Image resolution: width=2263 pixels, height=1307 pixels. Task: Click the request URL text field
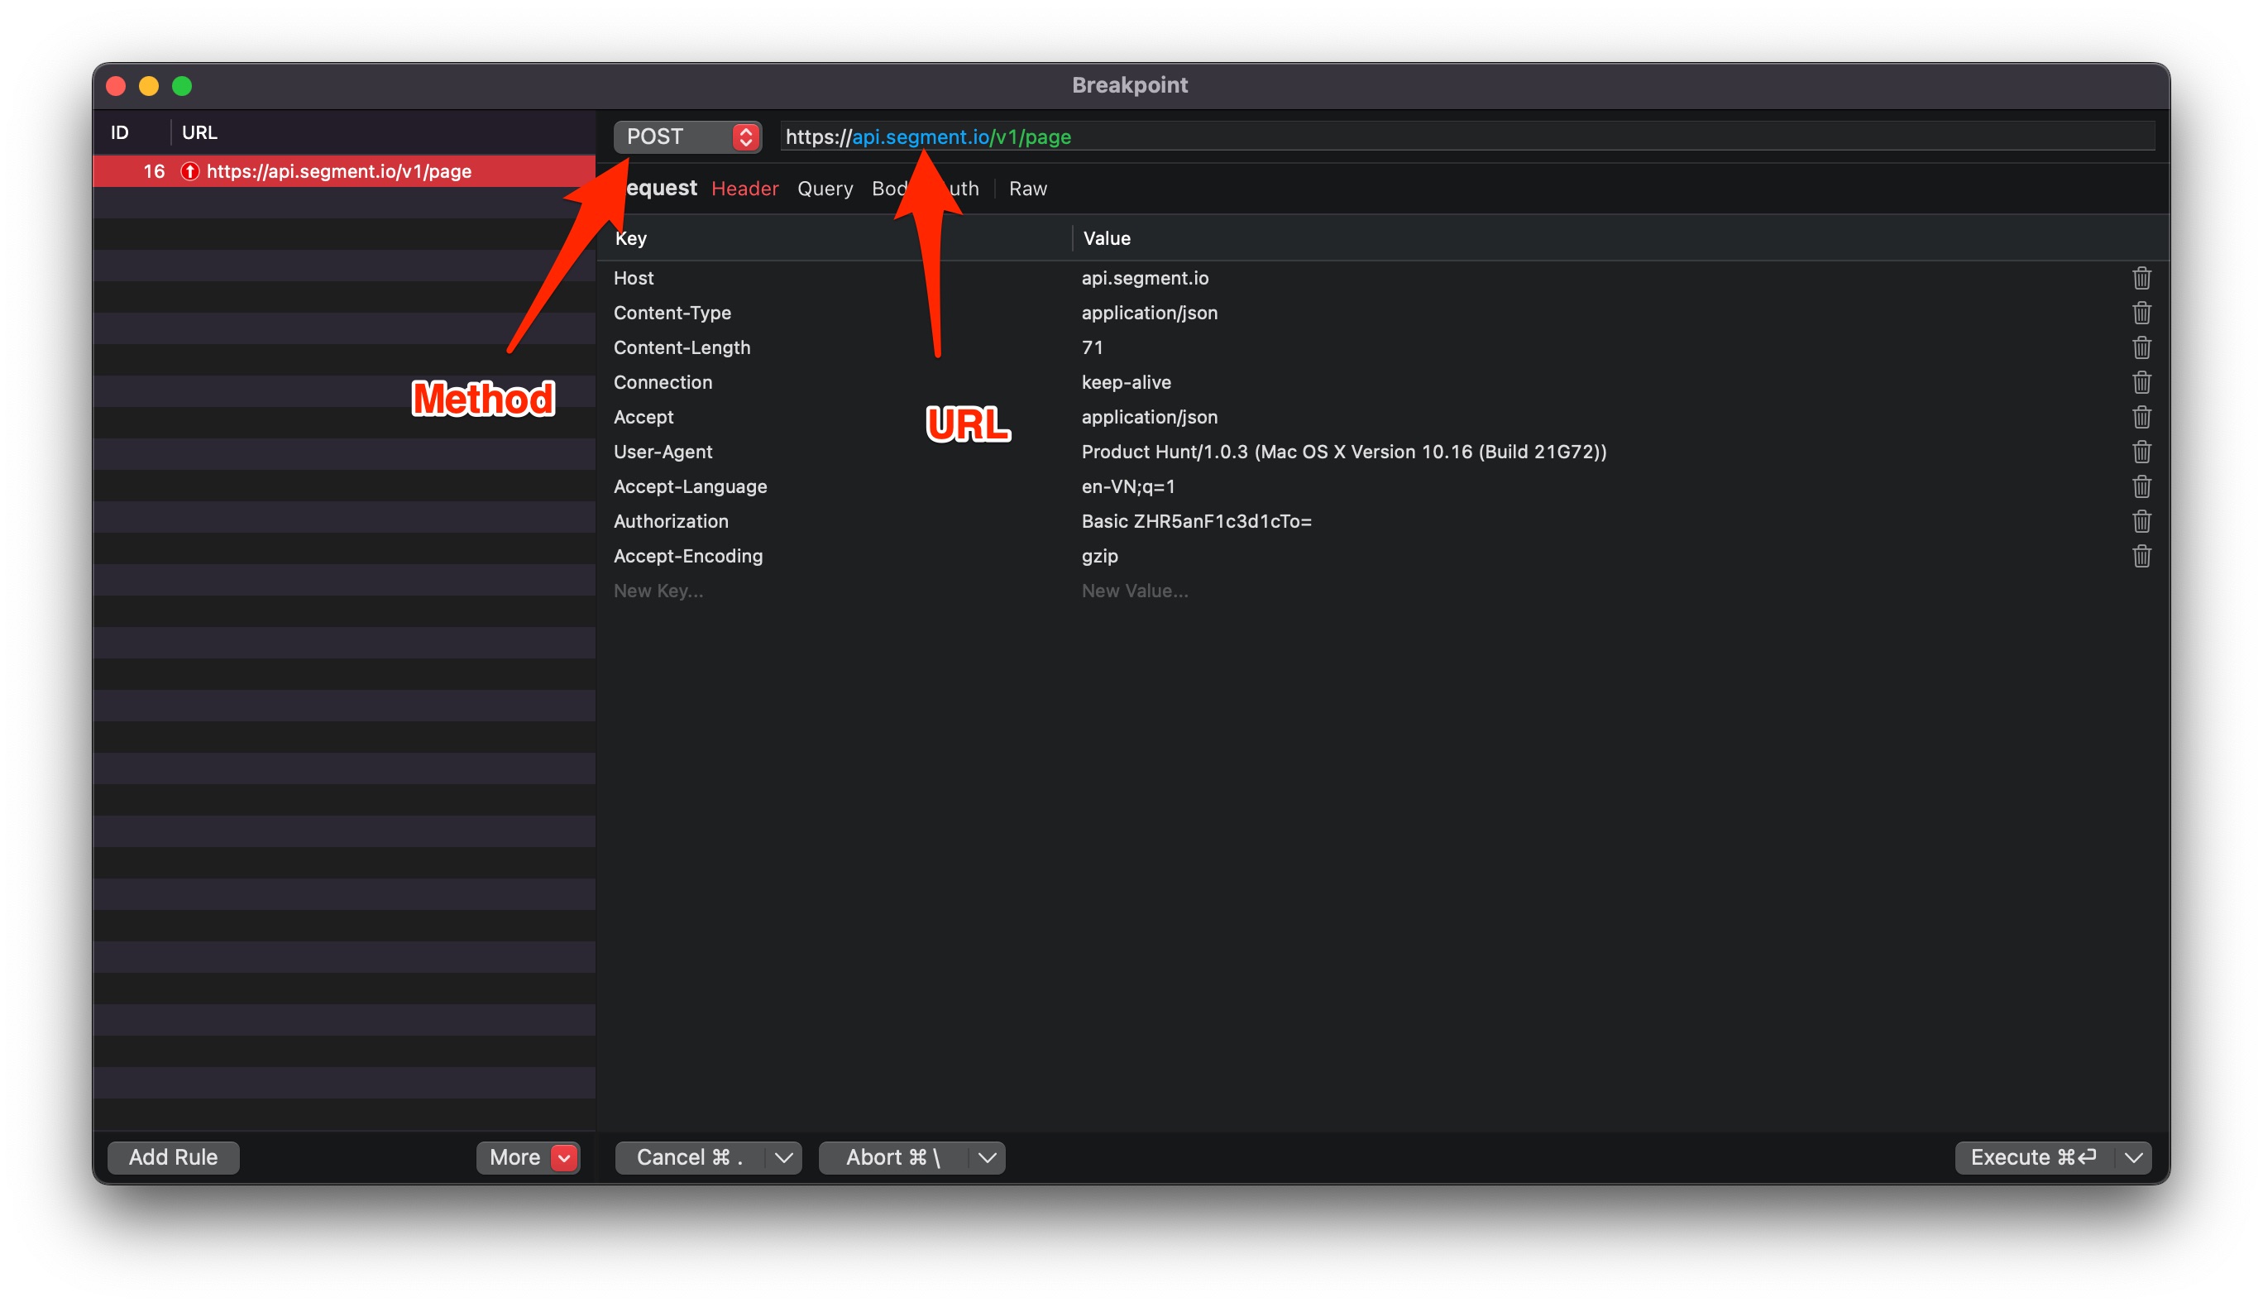[x=1436, y=136]
